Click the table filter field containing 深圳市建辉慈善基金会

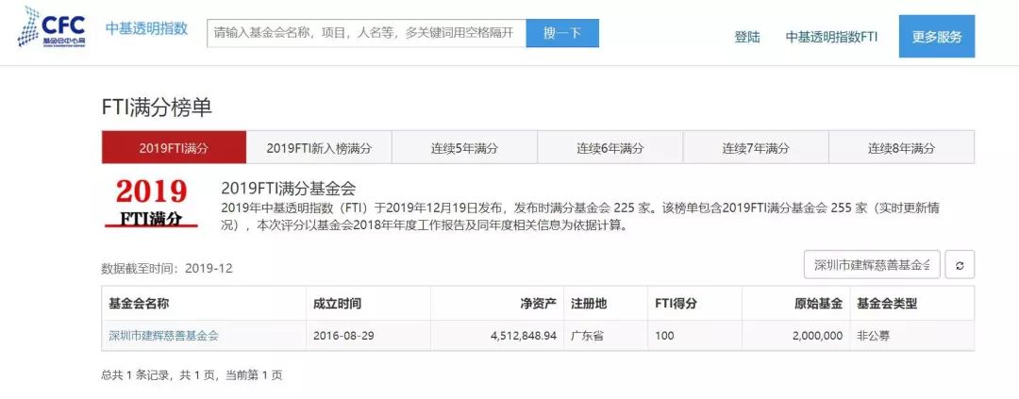click(872, 265)
